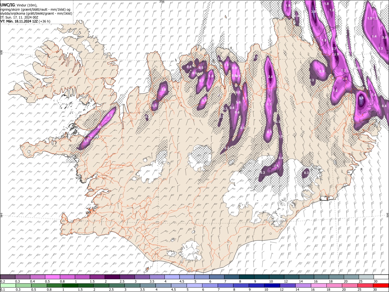Click the 2.7 precipitation value label
The image size is (389, 292).
click(x=334, y=49)
